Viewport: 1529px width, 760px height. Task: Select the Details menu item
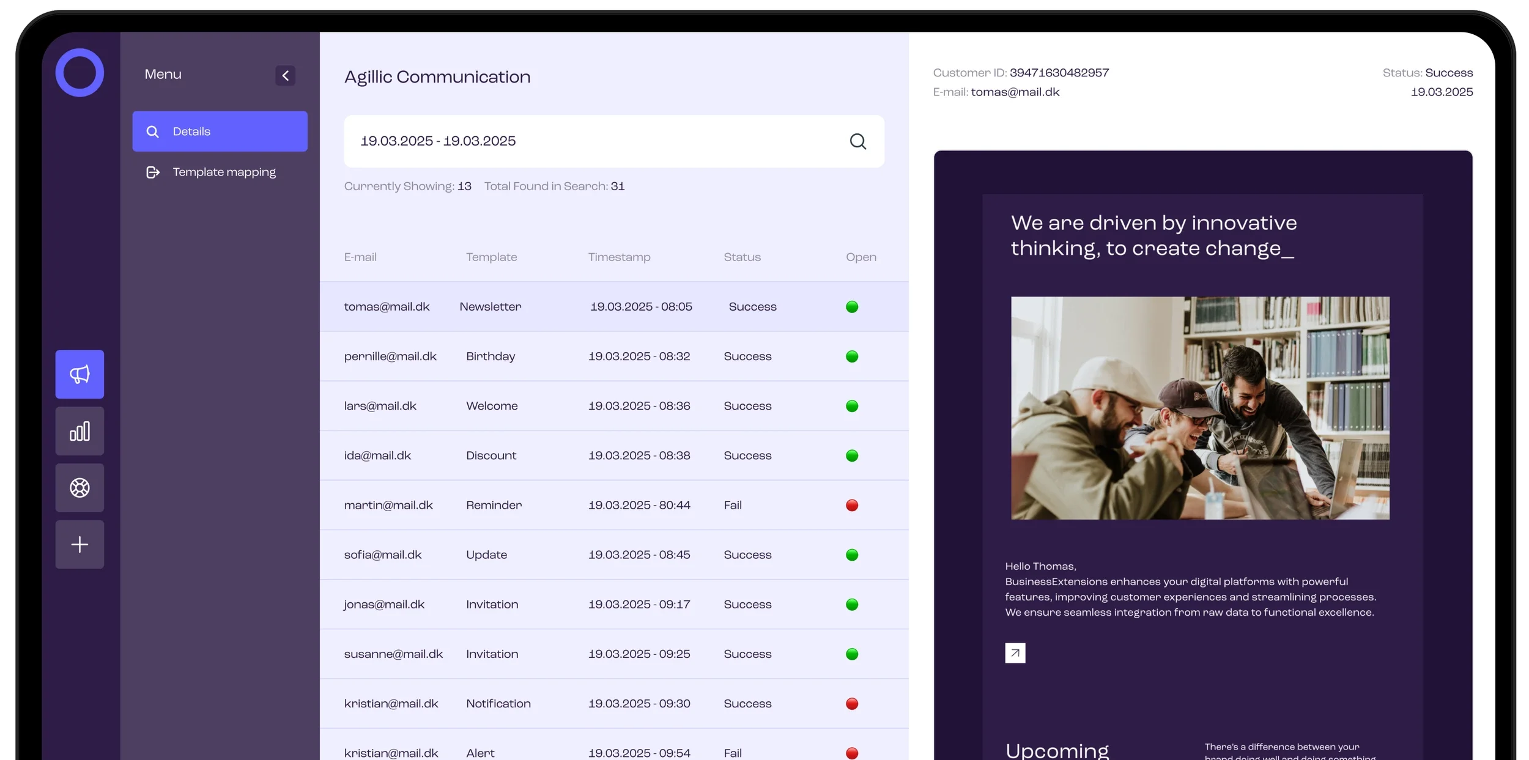[x=220, y=131]
